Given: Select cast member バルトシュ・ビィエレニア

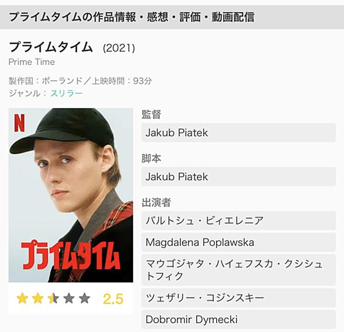Looking at the screenshot, I should (238, 221).
